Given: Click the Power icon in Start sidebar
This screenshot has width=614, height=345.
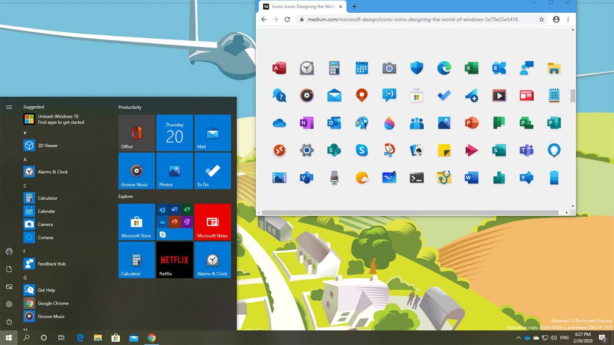Looking at the screenshot, I should coord(9,321).
